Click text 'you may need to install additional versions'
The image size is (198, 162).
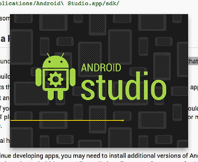click(x=109, y=156)
